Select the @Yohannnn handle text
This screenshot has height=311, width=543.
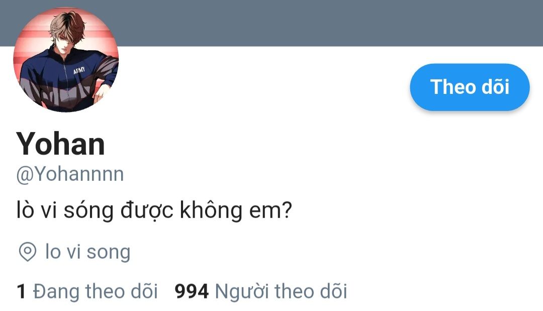pyautogui.click(x=70, y=174)
